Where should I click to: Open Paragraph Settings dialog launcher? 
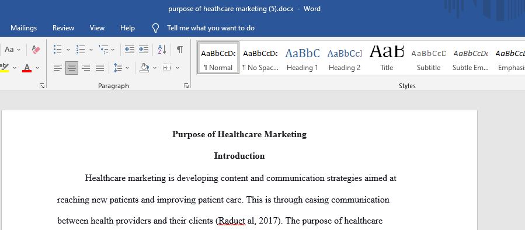pyautogui.click(x=186, y=86)
